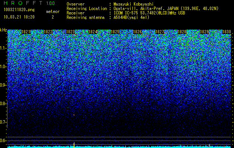This screenshot has width=234, height=148.
Task: Click the 1822 time marker
Action: click(48, 32)
